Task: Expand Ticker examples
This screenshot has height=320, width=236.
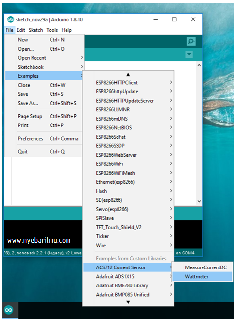Action: pos(128,236)
